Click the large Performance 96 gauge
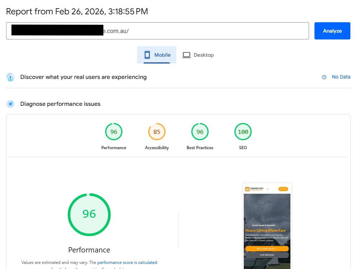359x269 pixels. 89,214
